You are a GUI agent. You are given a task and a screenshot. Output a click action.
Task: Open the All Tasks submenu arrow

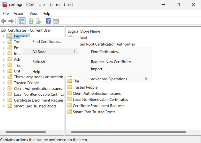(x=75, y=52)
